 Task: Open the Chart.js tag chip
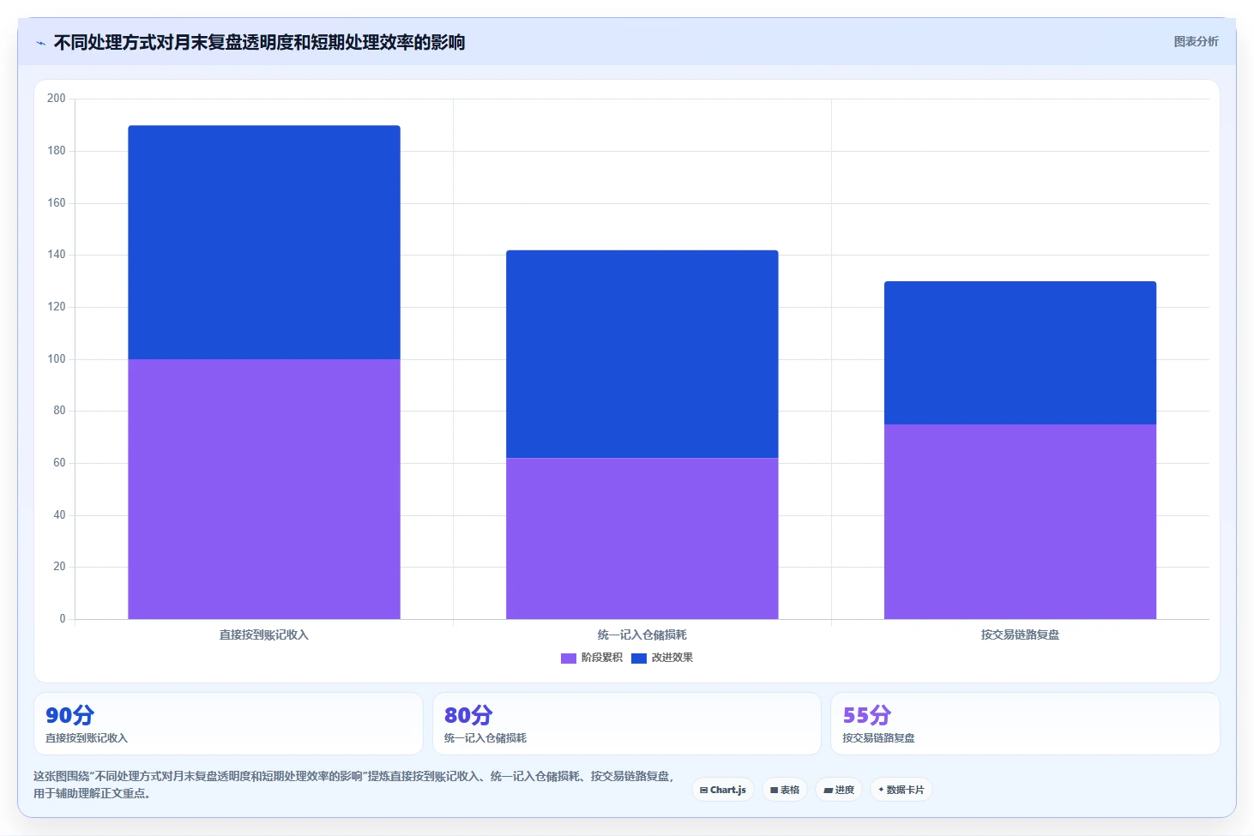[723, 790]
